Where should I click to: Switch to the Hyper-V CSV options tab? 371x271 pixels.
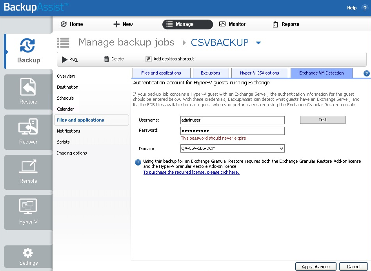pyautogui.click(x=259, y=73)
